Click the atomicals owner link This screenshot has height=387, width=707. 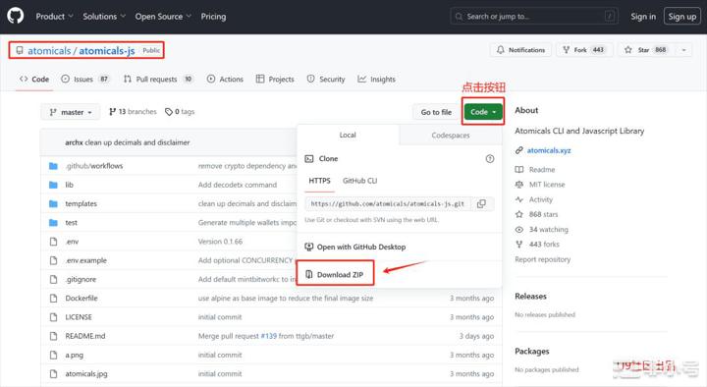49,50
